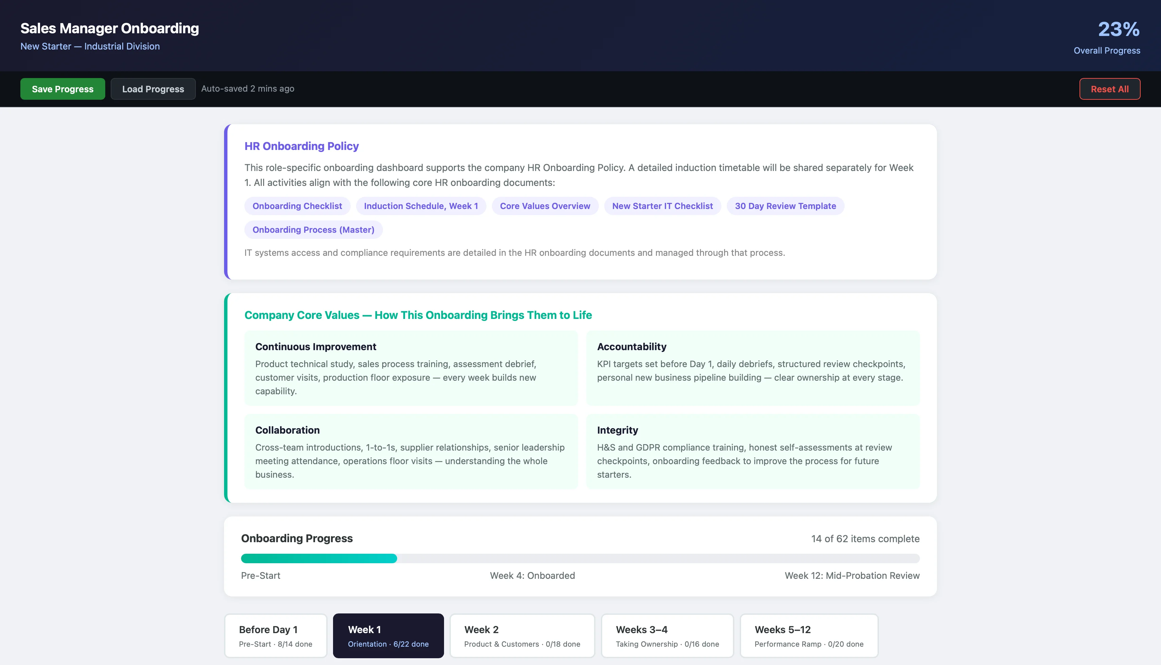Open the Induction Schedule, Week 1 document
The height and width of the screenshot is (665, 1161).
[421, 206]
